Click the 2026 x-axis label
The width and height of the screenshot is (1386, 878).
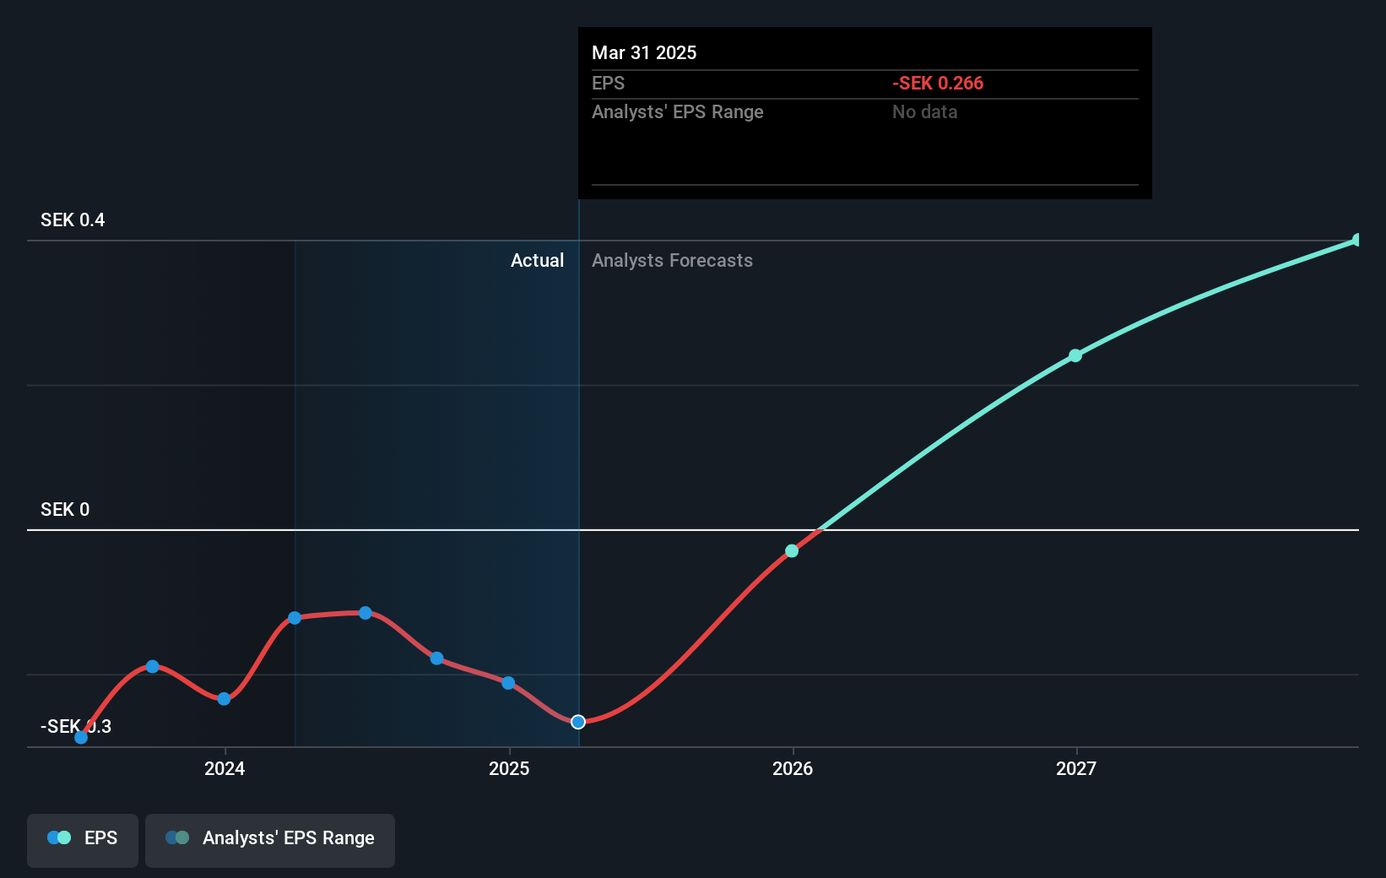coord(793,768)
